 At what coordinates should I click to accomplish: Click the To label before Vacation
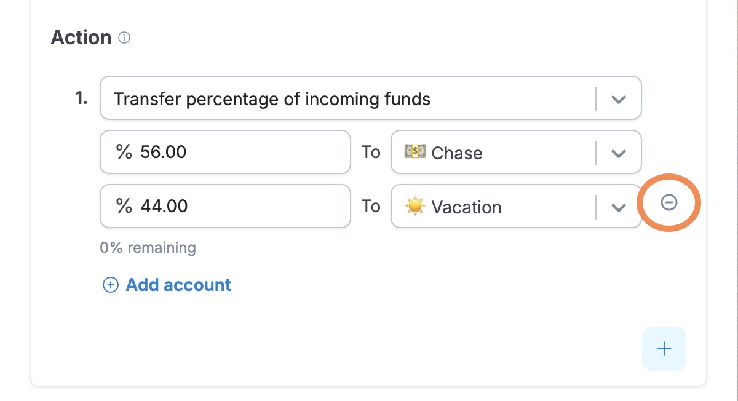point(371,206)
